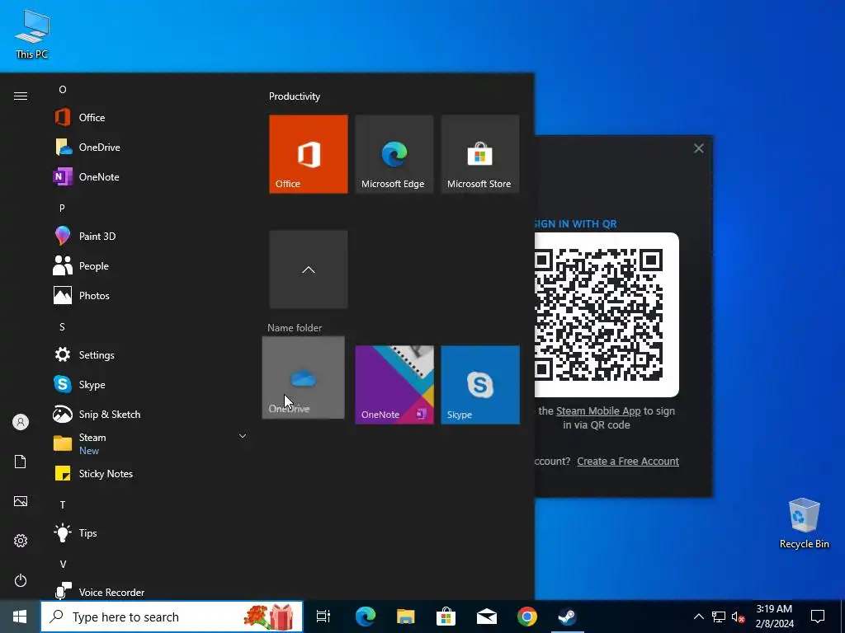This screenshot has width=845, height=633.
Task: Click the letter V section header
Action: (x=63, y=564)
